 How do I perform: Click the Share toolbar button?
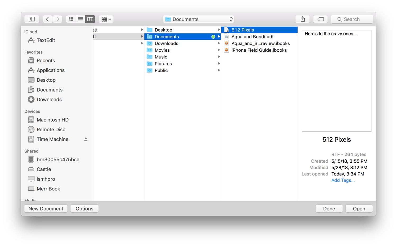tap(303, 19)
